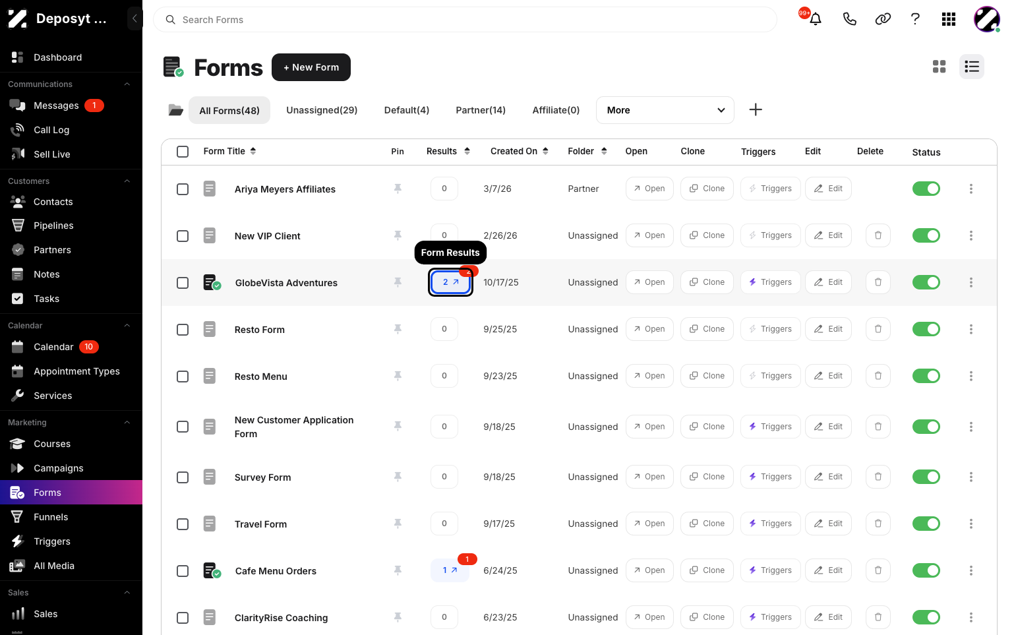Open GlobeVista Adventures form results
This screenshot has width=1016, height=635.
(451, 282)
